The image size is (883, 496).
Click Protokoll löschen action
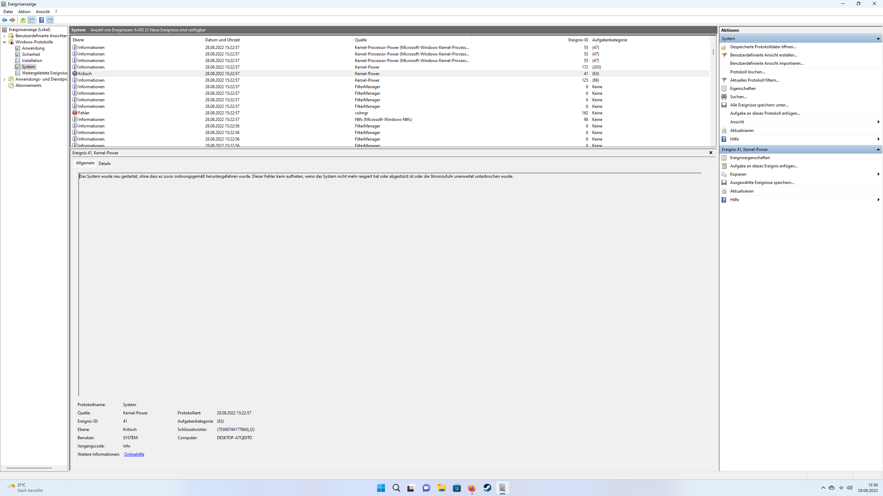(x=747, y=72)
